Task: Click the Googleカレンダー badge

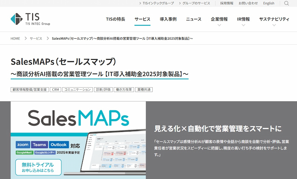Action: [x=45, y=153]
